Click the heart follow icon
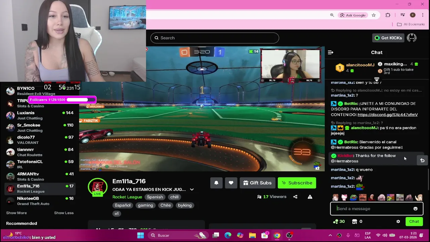430x242 pixels. click(231, 183)
